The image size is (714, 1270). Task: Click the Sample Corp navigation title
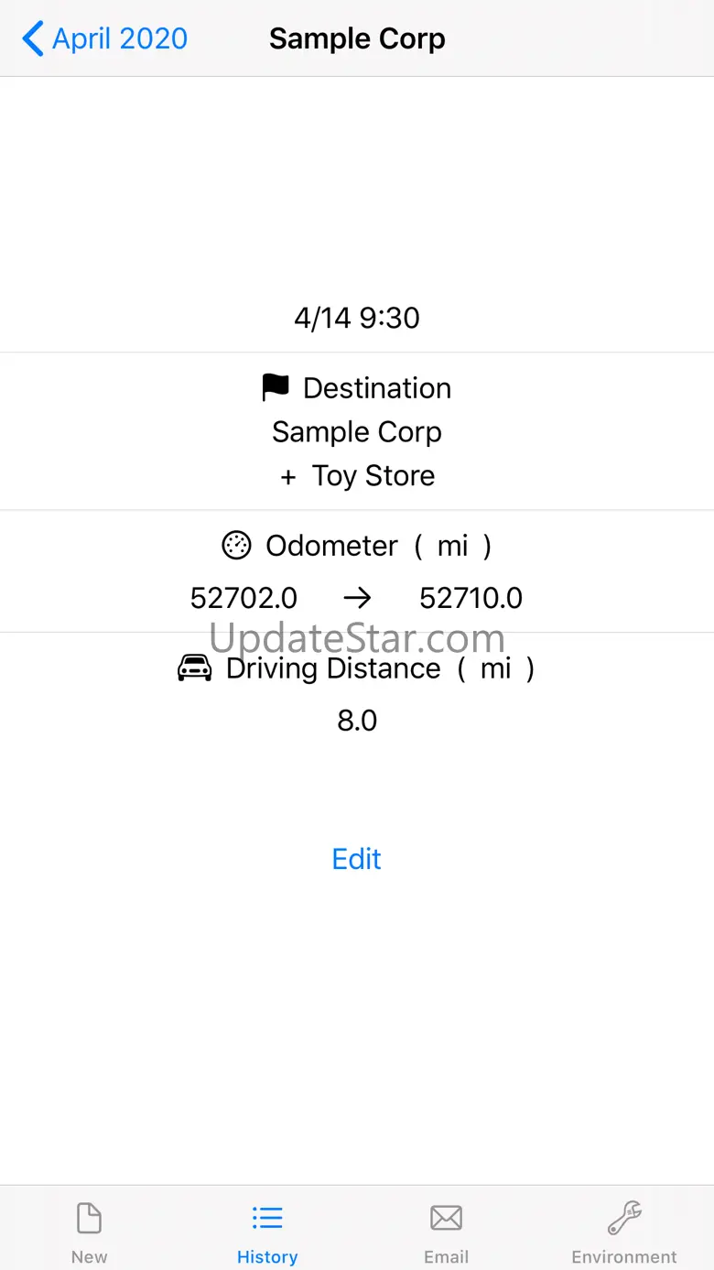click(357, 39)
